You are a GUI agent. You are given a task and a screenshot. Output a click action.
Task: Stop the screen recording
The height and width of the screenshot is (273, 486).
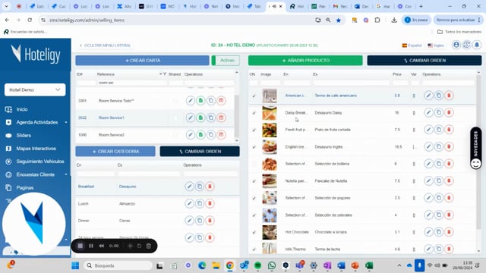click(80, 246)
